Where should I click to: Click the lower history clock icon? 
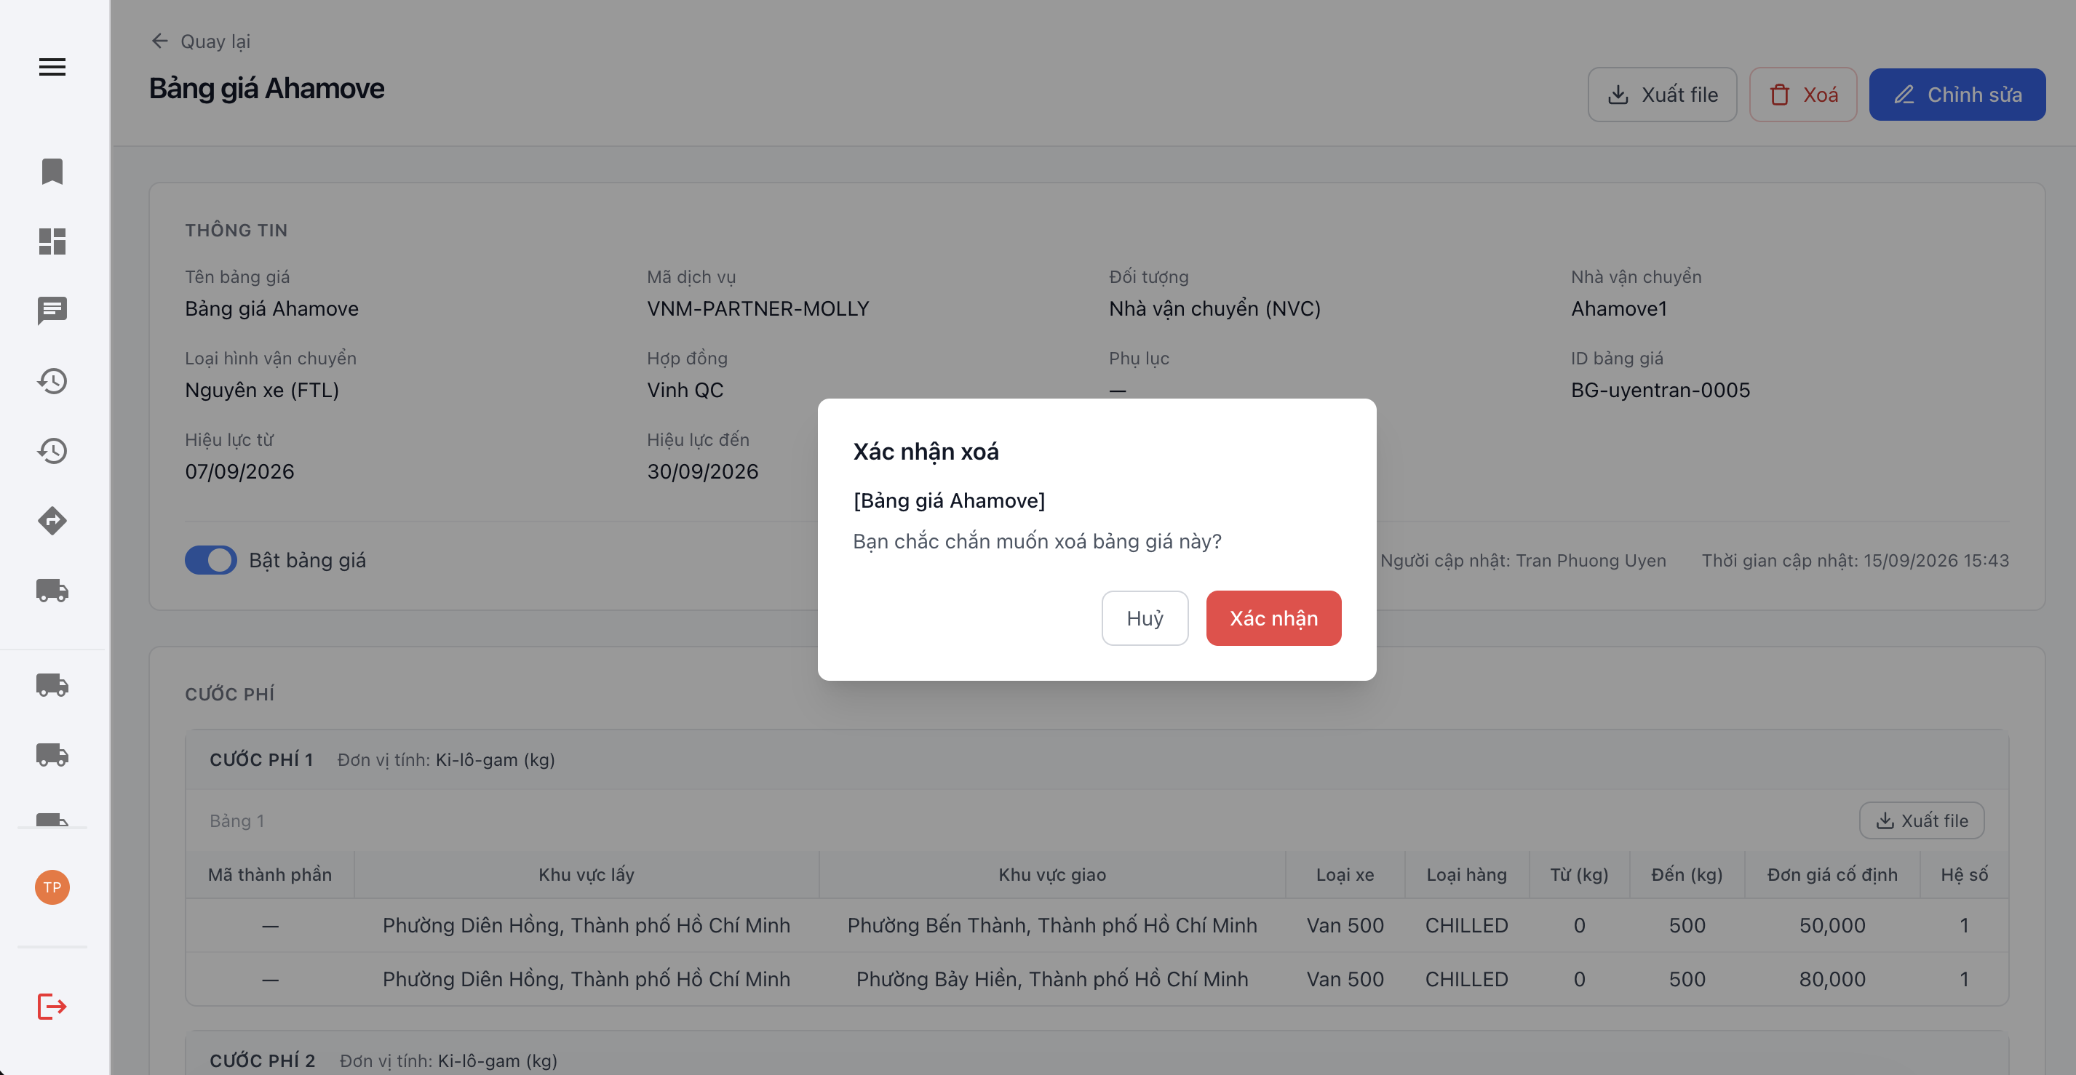[52, 450]
